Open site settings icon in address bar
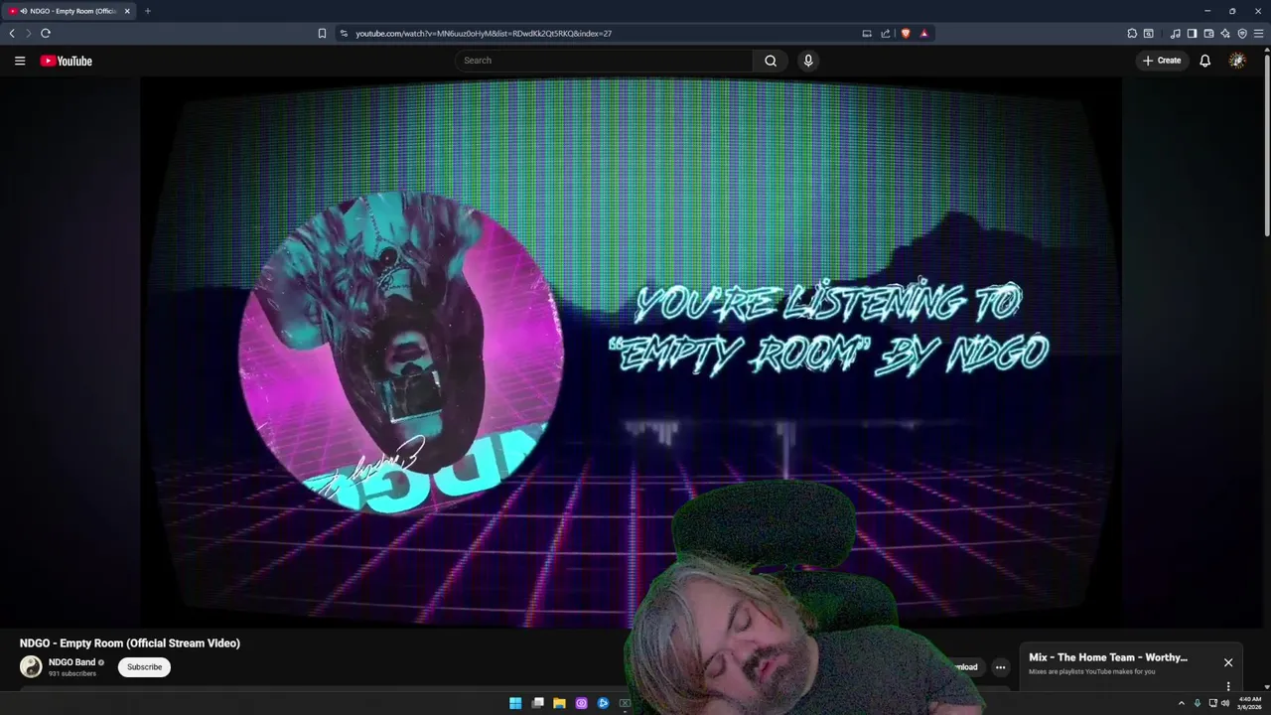 (x=344, y=33)
